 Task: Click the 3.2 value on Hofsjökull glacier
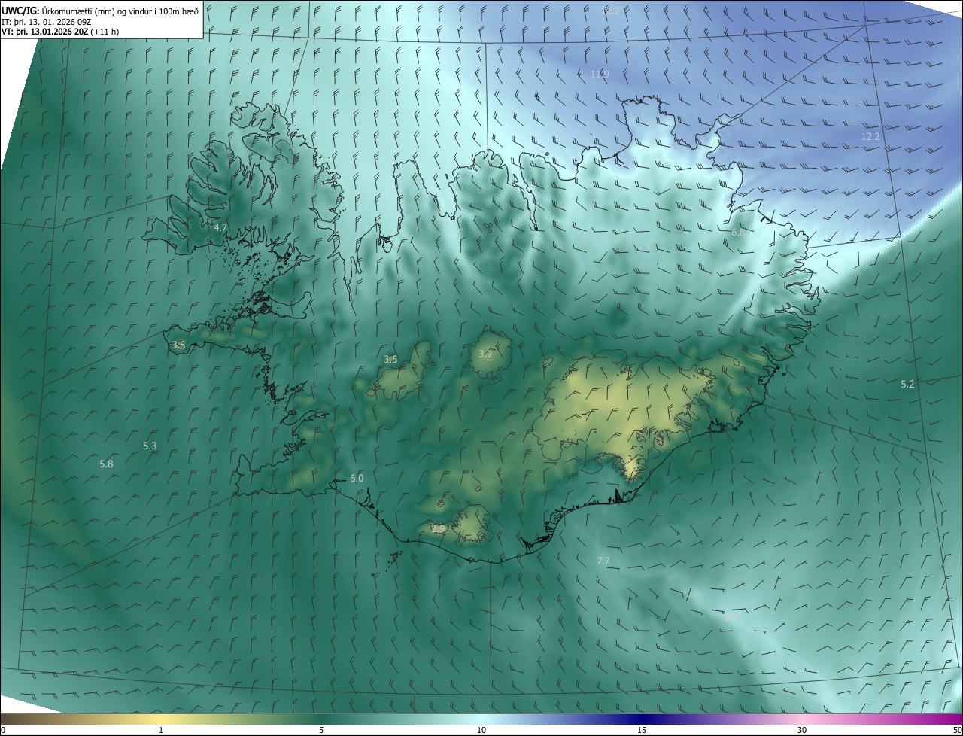click(485, 354)
